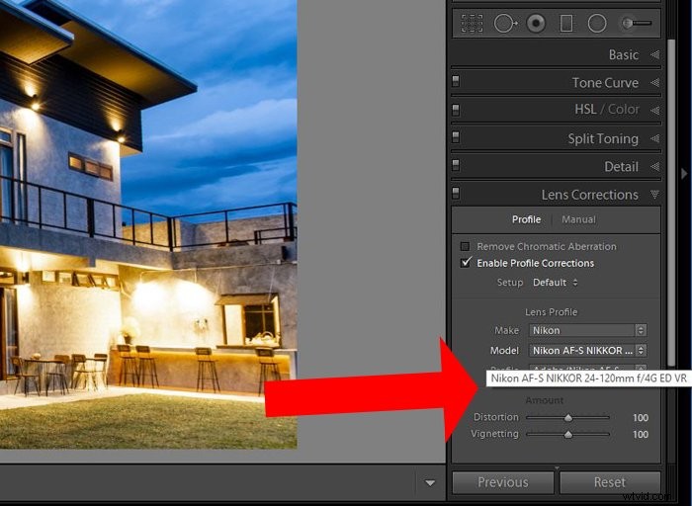
Task: Toggle the Tone Curve panel switch
Action: click(x=456, y=81)
